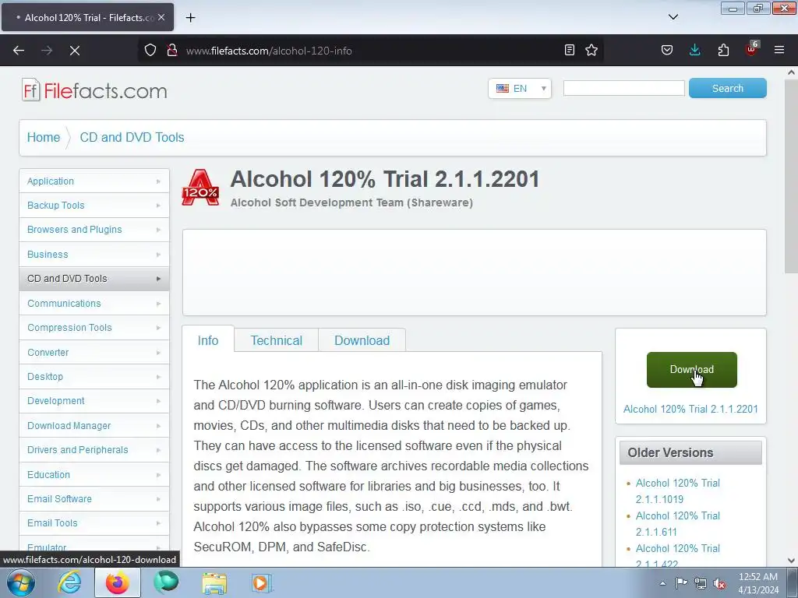Show hidden system tray icons
This screenshot has height=598, width=798.
pos(662,583)
